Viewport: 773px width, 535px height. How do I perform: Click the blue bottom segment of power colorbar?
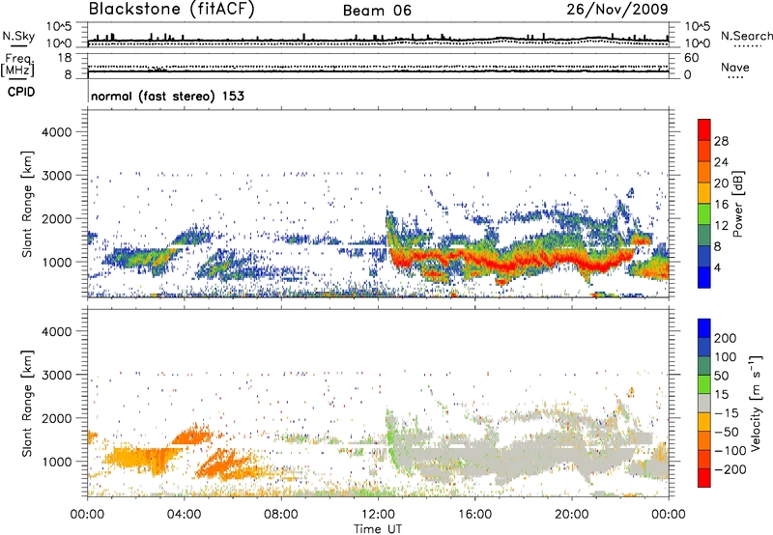(x=704, y=277)
